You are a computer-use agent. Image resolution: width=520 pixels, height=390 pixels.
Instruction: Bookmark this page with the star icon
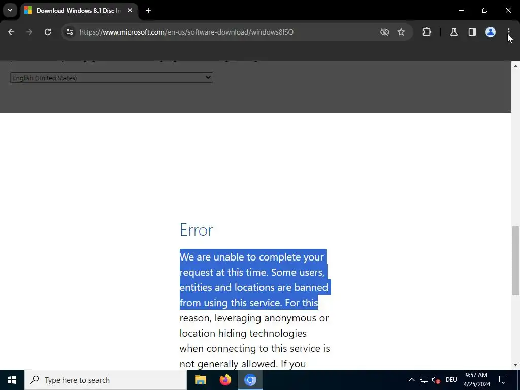click(401, 32)
